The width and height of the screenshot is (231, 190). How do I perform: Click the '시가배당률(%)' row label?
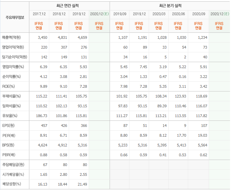[13, 174]
